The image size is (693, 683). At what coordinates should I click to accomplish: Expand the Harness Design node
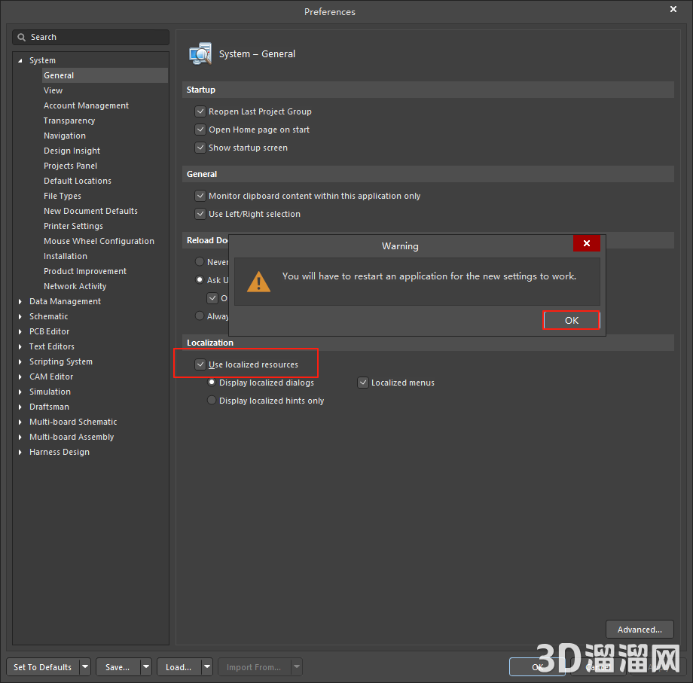coord(20,452)
